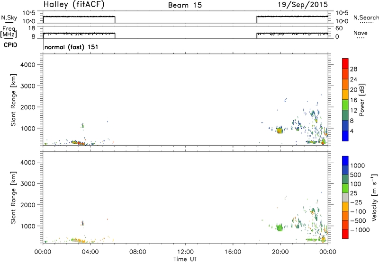The width and height of the screenshot is (379, 262).
Task: Click the 'Beam 15' label
Action: click(x=185, y=5)
